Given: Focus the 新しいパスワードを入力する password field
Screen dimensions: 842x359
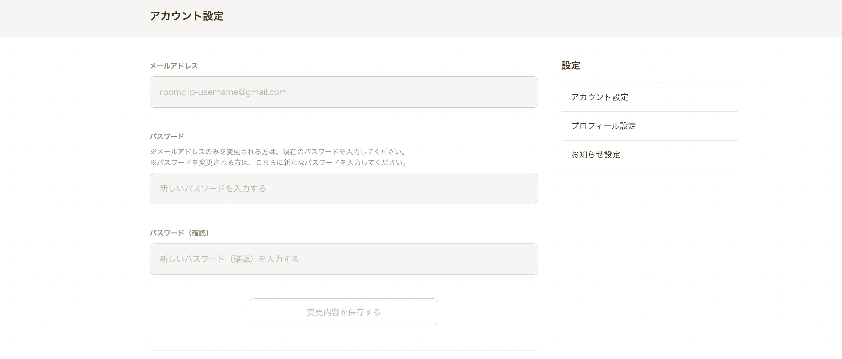Looking at the screenshot, I should [x=344, y=189].
